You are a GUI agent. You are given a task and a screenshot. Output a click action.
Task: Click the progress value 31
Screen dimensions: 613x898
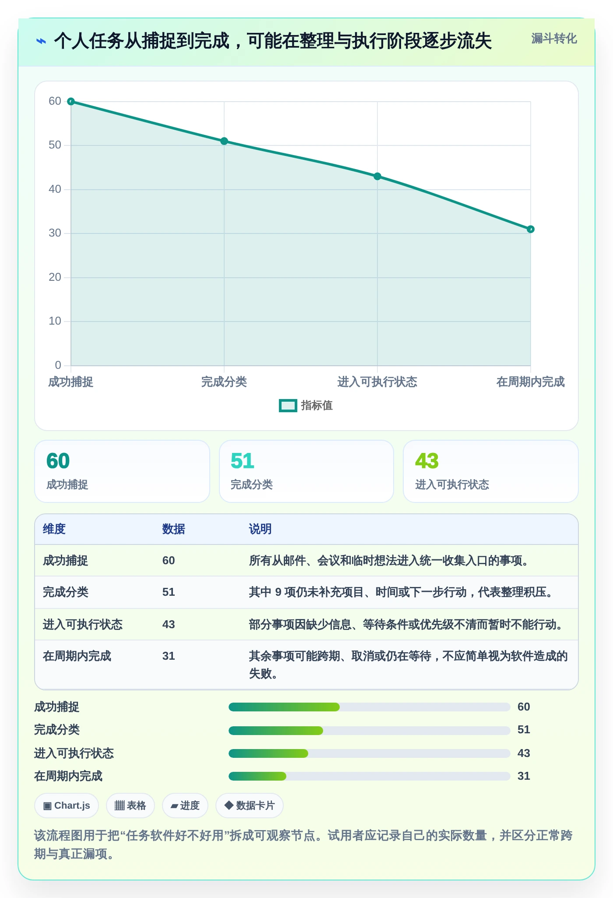(524, 776)
